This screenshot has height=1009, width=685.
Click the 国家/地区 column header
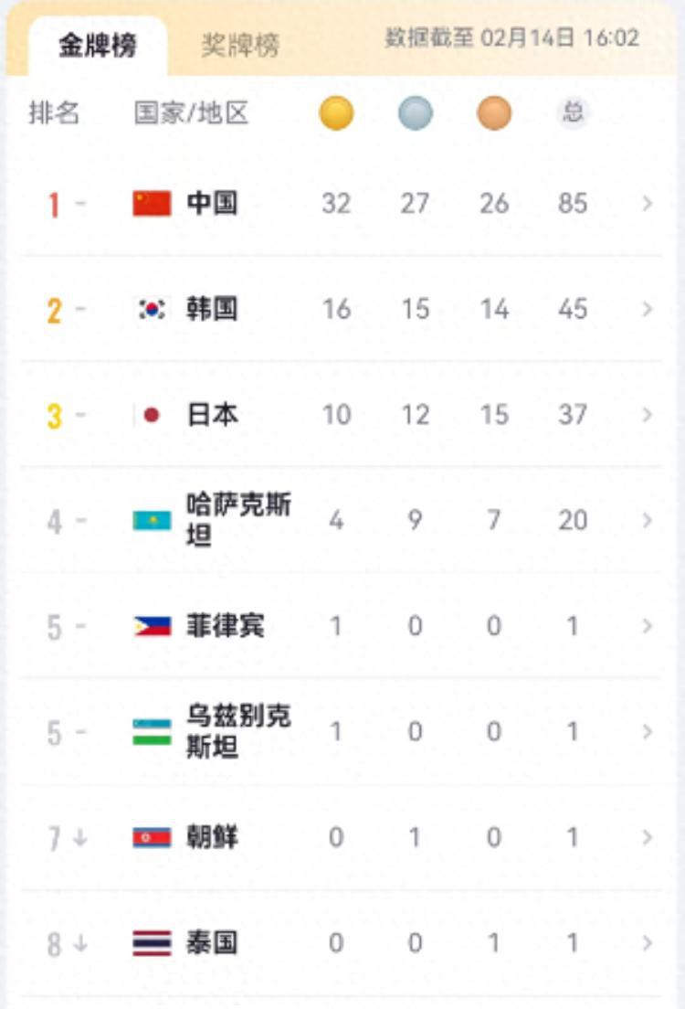191,113
